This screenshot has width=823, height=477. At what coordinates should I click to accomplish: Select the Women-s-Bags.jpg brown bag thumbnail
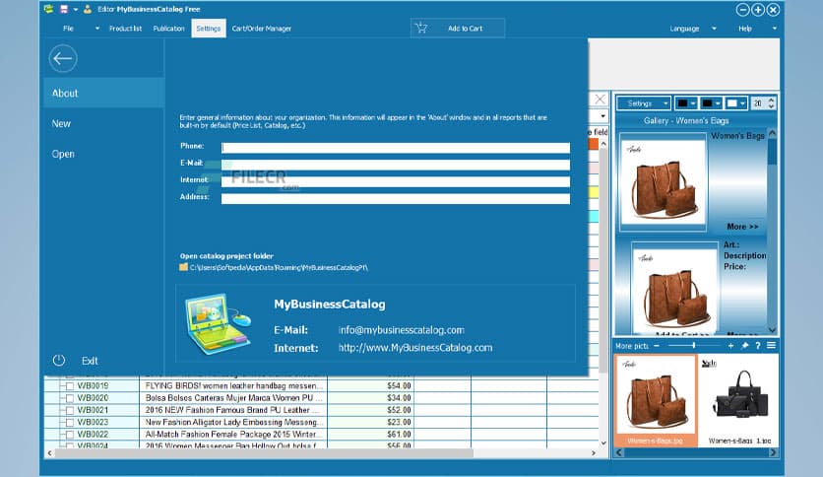click(x=656, y=400)
